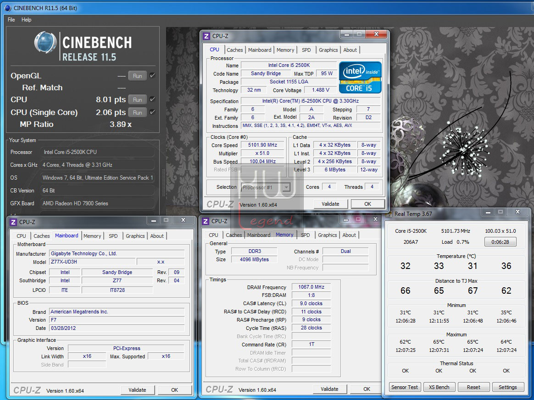Click the Core Speed value 5101.90 MHz
Viewport: 534px width, 400px height.
[x=262, y=145]
